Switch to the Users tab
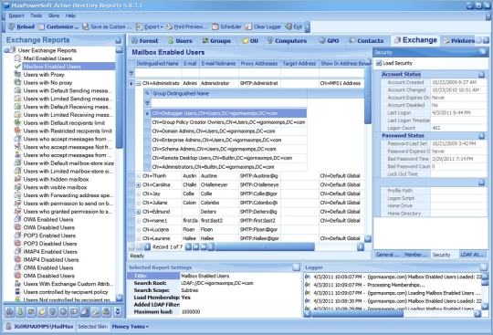This screenshot has width=493, height=335. 180,40
